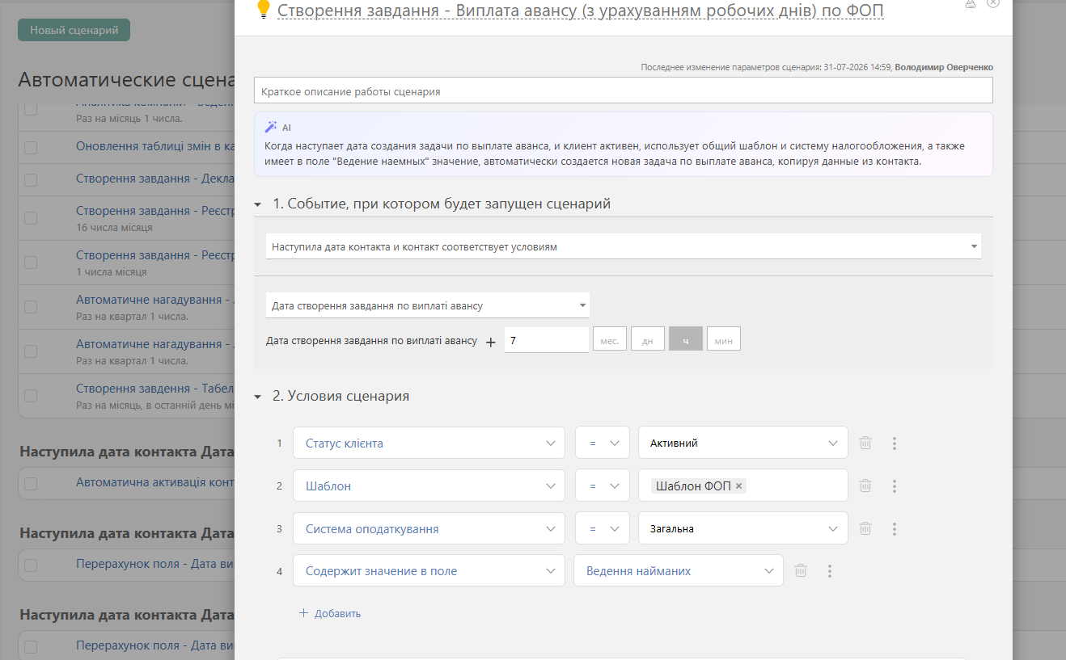Tick checkbox for the Раз на місяць 1 числа row

31,109
